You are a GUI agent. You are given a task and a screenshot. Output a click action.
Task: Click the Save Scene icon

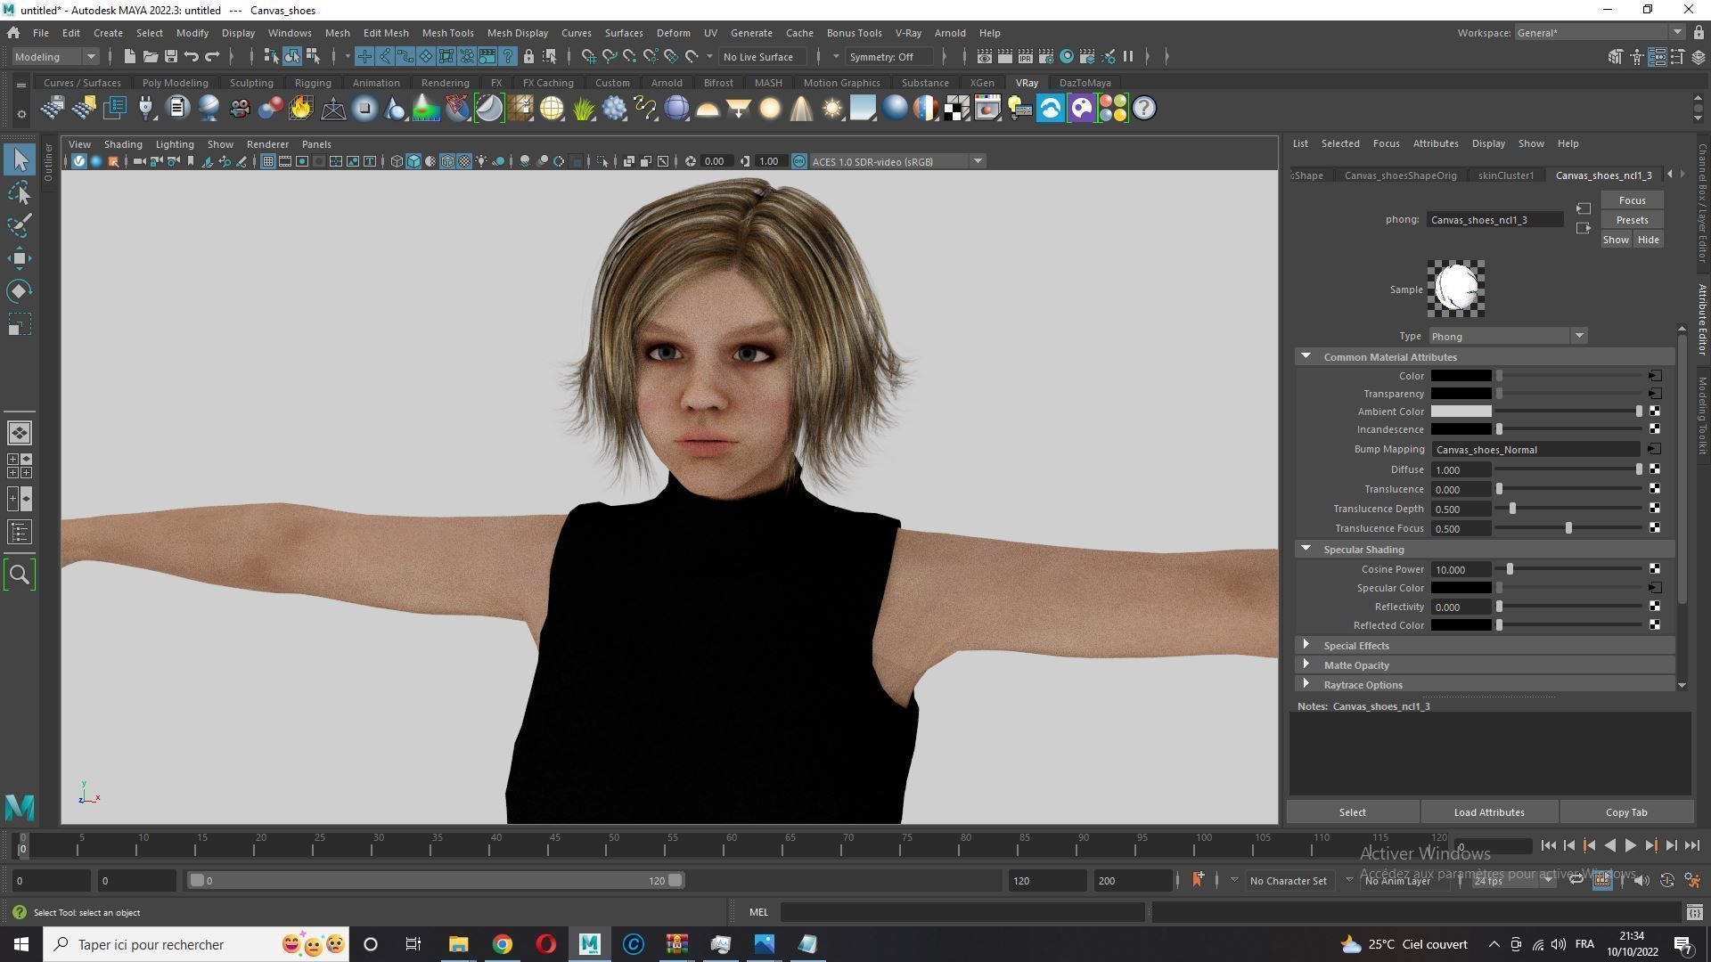[x=170, y=56]
